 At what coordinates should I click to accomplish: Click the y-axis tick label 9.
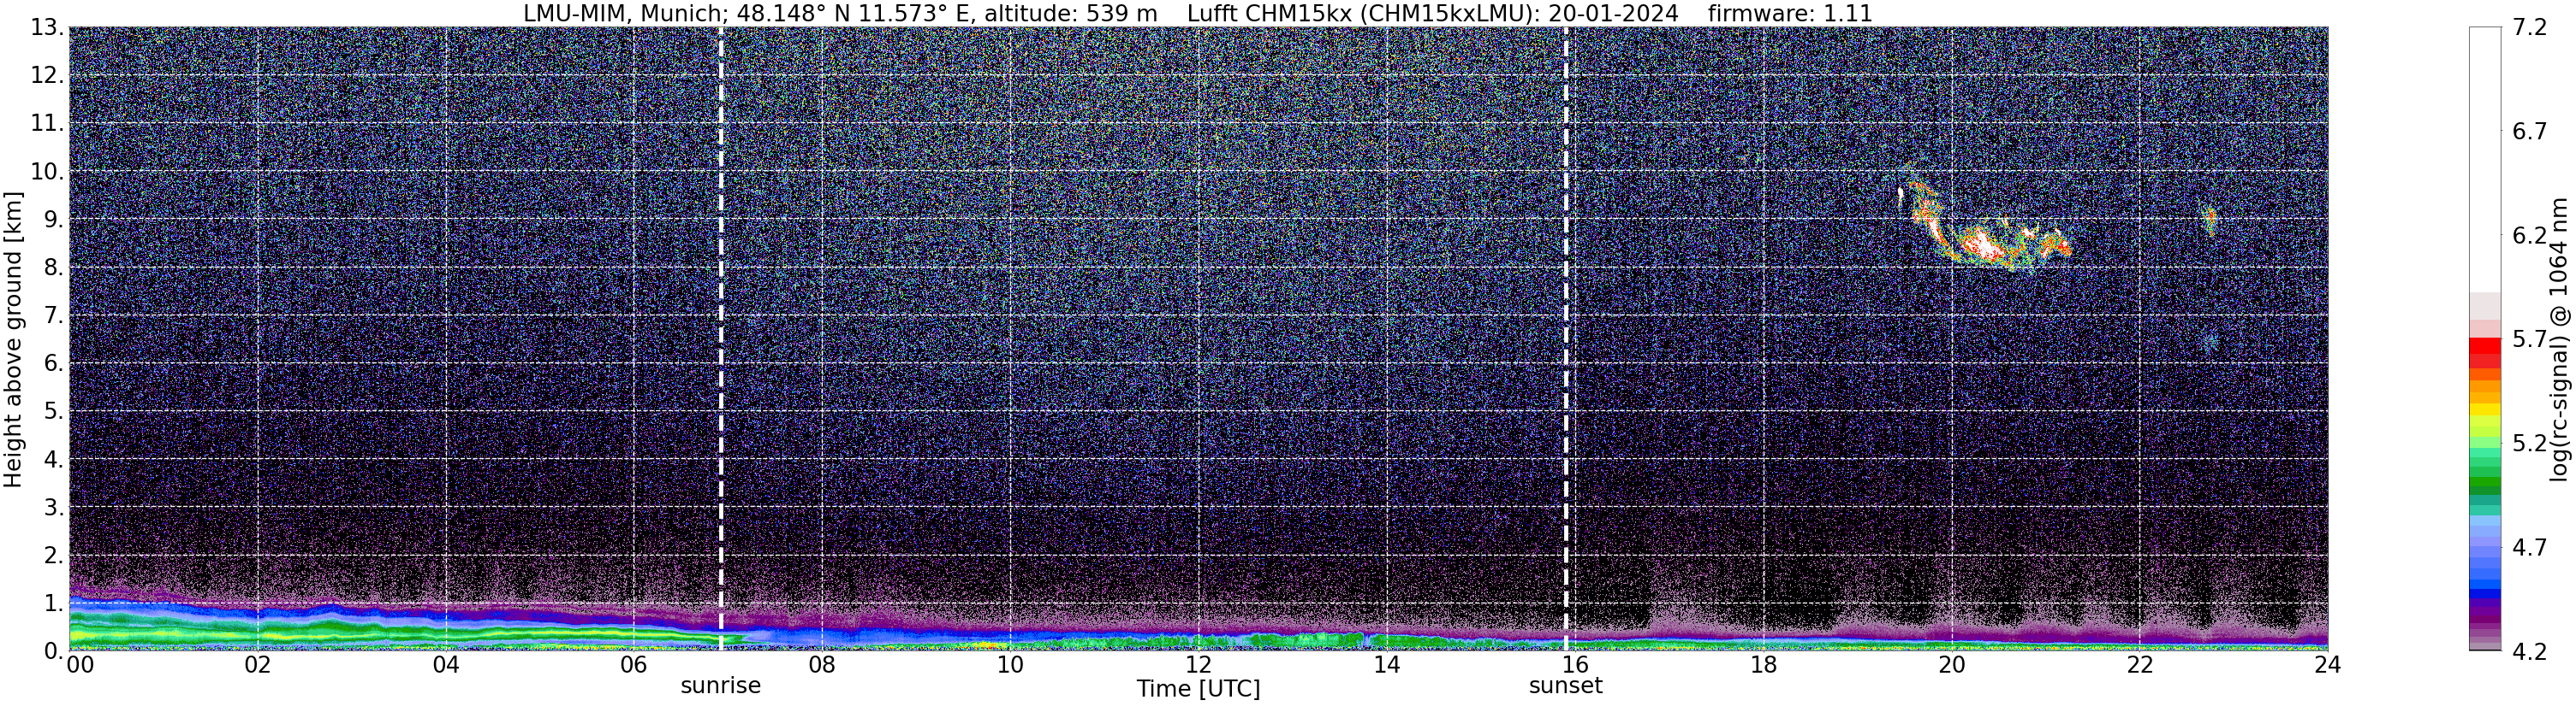pyautogui.click(x=54, y=219)
